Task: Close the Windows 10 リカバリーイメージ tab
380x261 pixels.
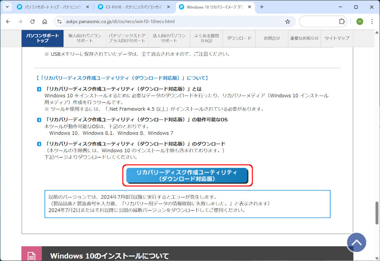Action: click(249, 7)
